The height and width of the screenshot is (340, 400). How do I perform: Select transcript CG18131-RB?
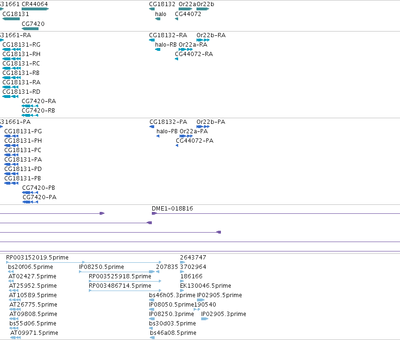coord(21,73)
